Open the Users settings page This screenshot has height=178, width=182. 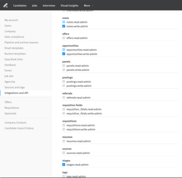click(x=8, y=26)
